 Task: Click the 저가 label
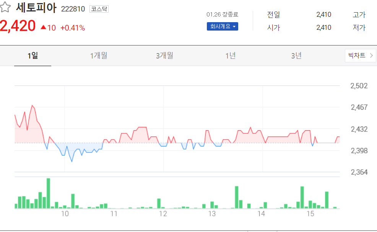[x=359, y=28]
